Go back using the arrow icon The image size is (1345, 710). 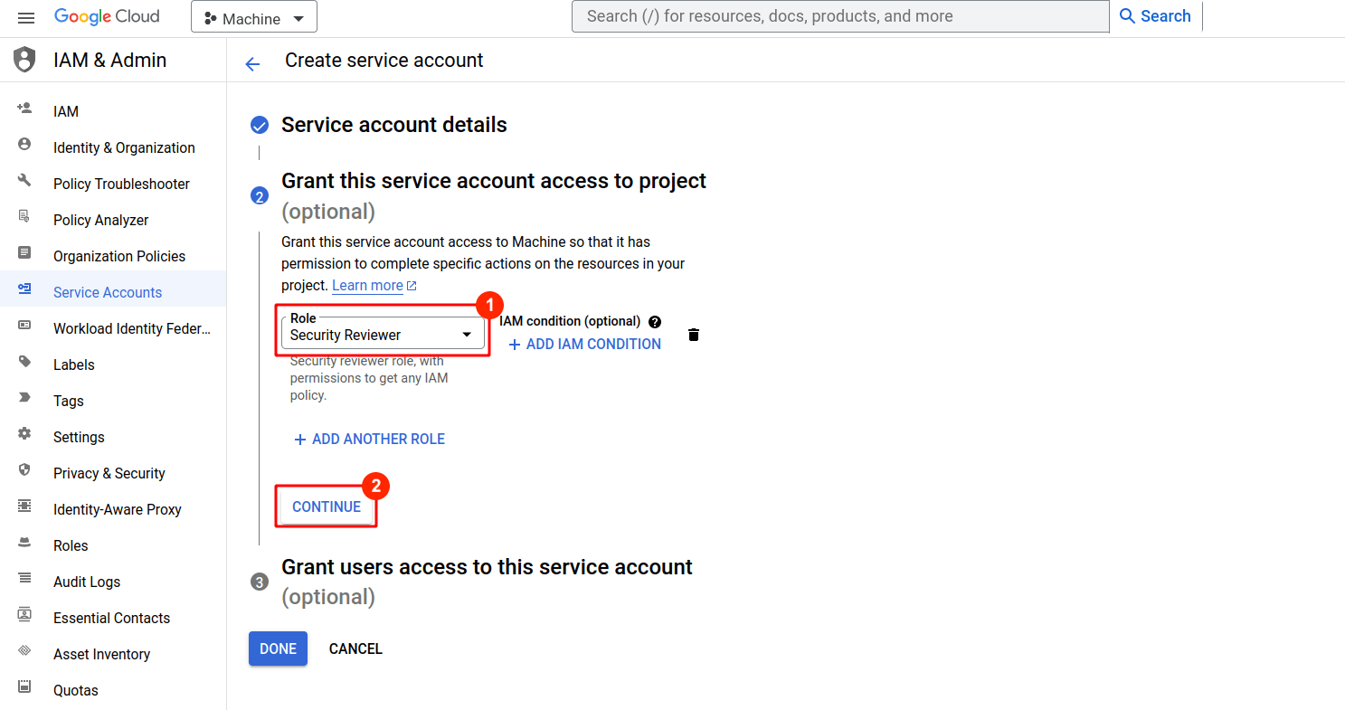click(252, 63)
